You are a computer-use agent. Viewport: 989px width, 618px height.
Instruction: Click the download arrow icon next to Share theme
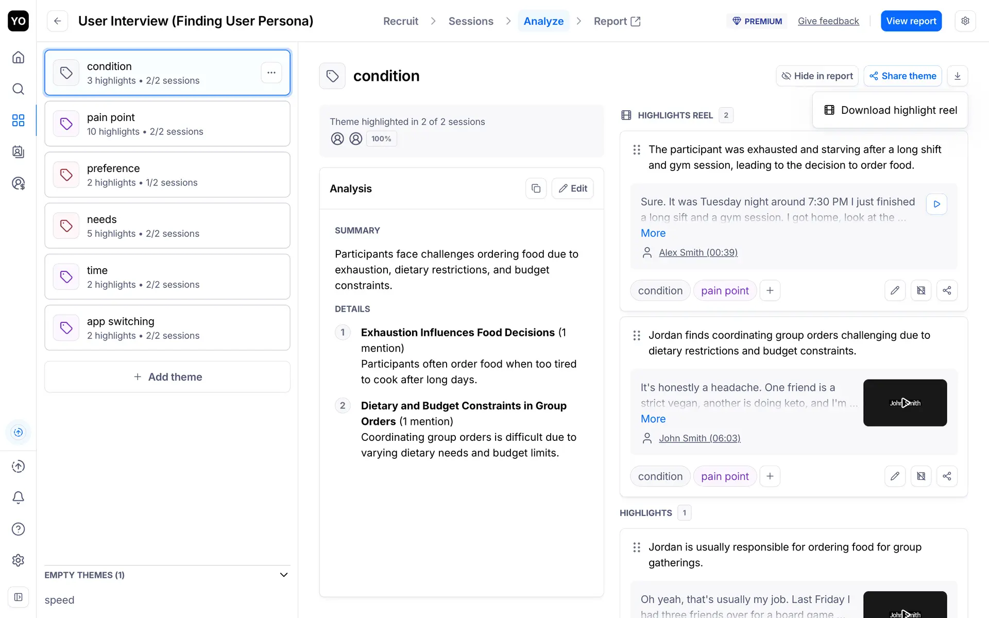tap(957, 76)
